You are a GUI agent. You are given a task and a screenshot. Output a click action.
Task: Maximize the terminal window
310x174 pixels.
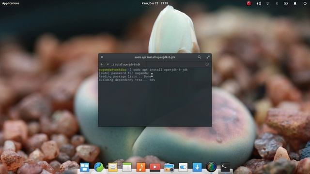(208, 57)
